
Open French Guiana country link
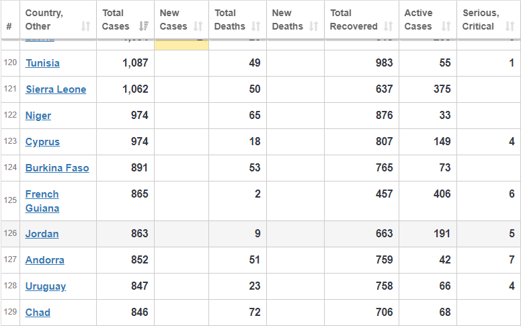42,201
